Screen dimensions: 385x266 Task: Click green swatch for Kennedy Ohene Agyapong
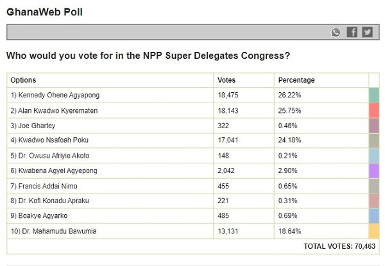[373, 95]
